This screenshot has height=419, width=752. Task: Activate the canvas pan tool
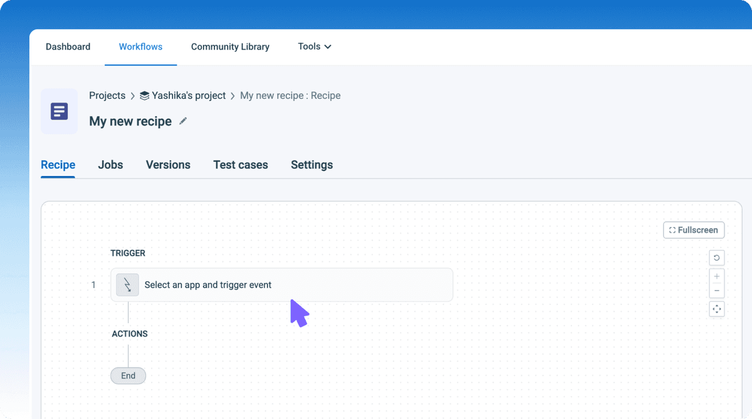pyautogui.click(x=716, y=309)
